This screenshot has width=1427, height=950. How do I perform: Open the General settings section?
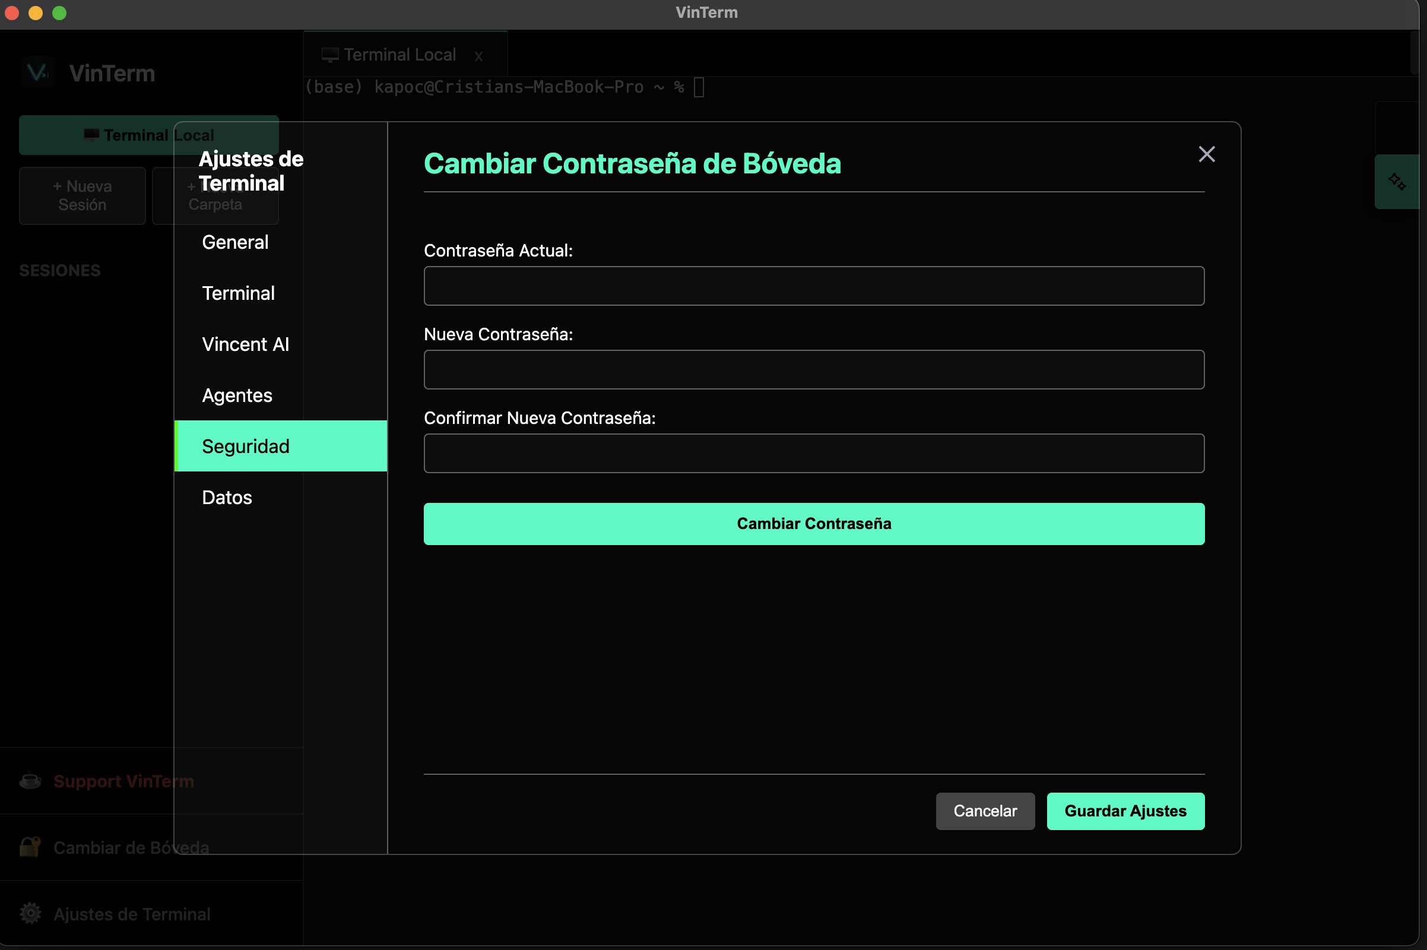(x=281, y=242)
